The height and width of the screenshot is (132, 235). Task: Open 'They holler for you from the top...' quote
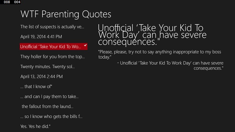[x=52, y=57]
